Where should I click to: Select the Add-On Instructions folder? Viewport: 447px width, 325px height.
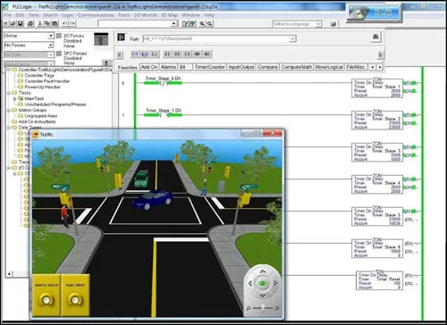34,121
